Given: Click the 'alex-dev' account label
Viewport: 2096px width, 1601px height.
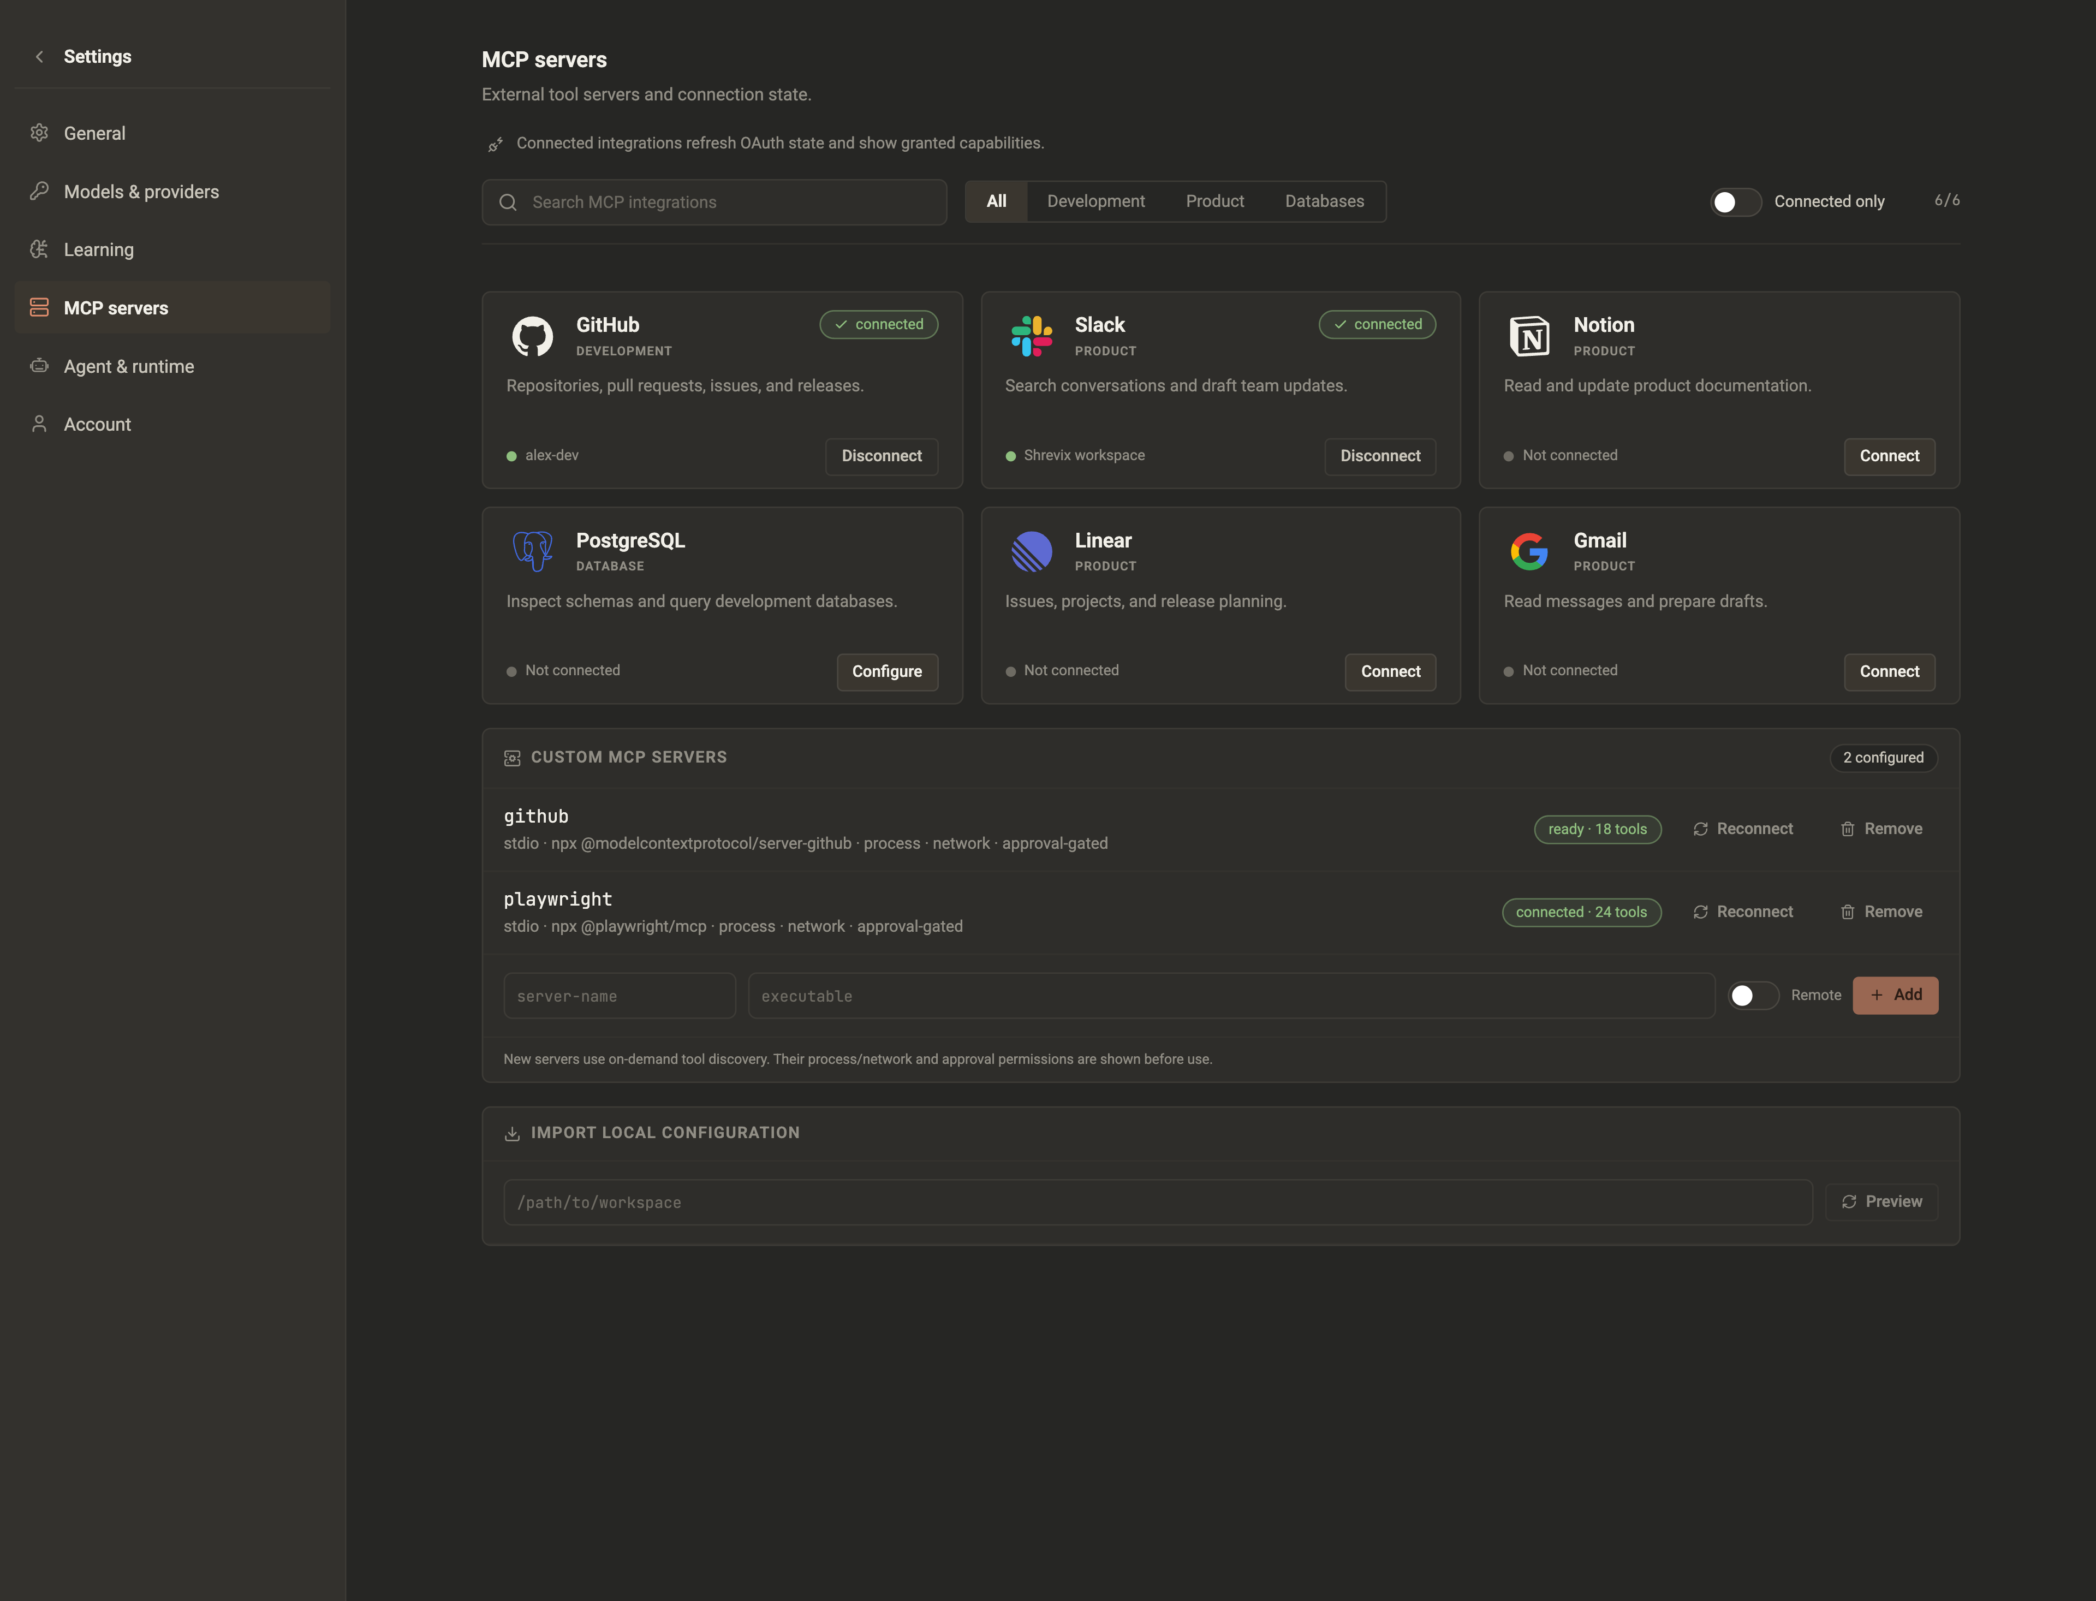Looking at the screenshot, I should 552,456.
